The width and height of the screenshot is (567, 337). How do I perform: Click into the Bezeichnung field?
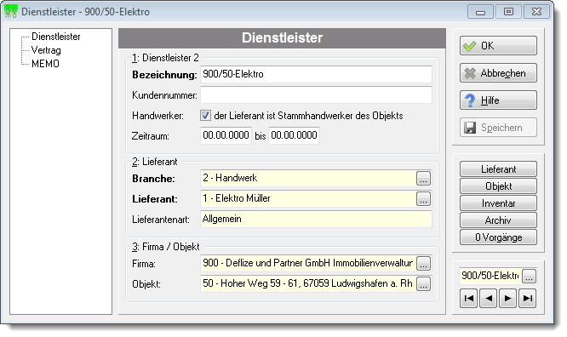(x=316, y=75)
